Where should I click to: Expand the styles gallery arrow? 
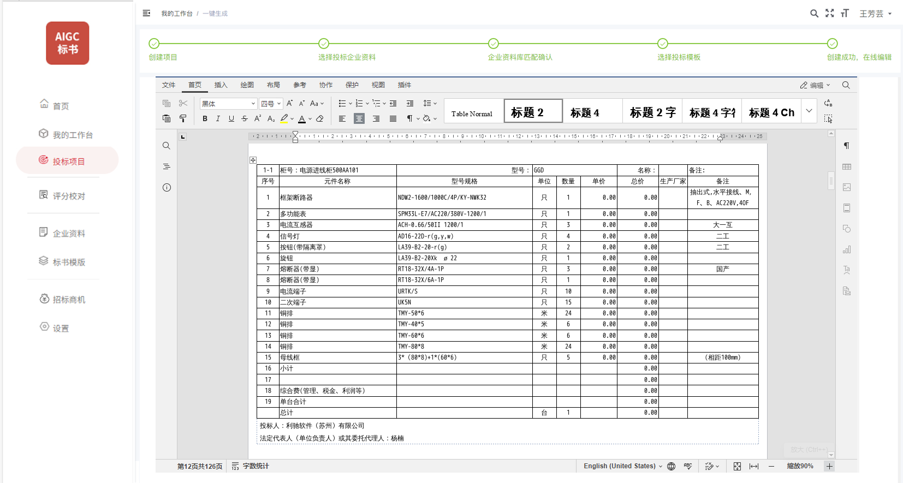[x=809, y=111]
